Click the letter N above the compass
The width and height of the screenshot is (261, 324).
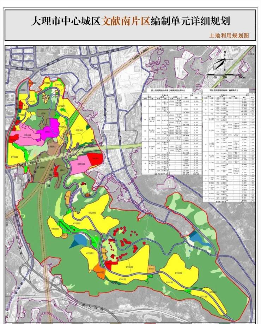pos(225,52)
